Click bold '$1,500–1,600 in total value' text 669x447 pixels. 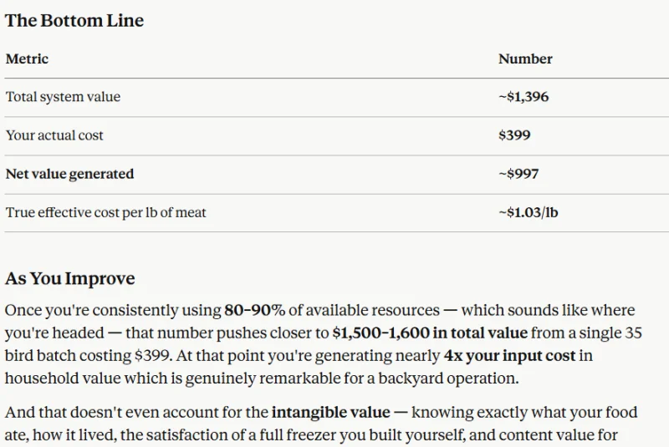click(430, 333)
